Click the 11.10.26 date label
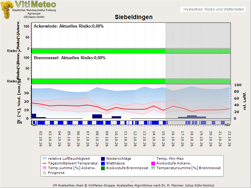This screenshot has height=188, width=251. point(126,138)
